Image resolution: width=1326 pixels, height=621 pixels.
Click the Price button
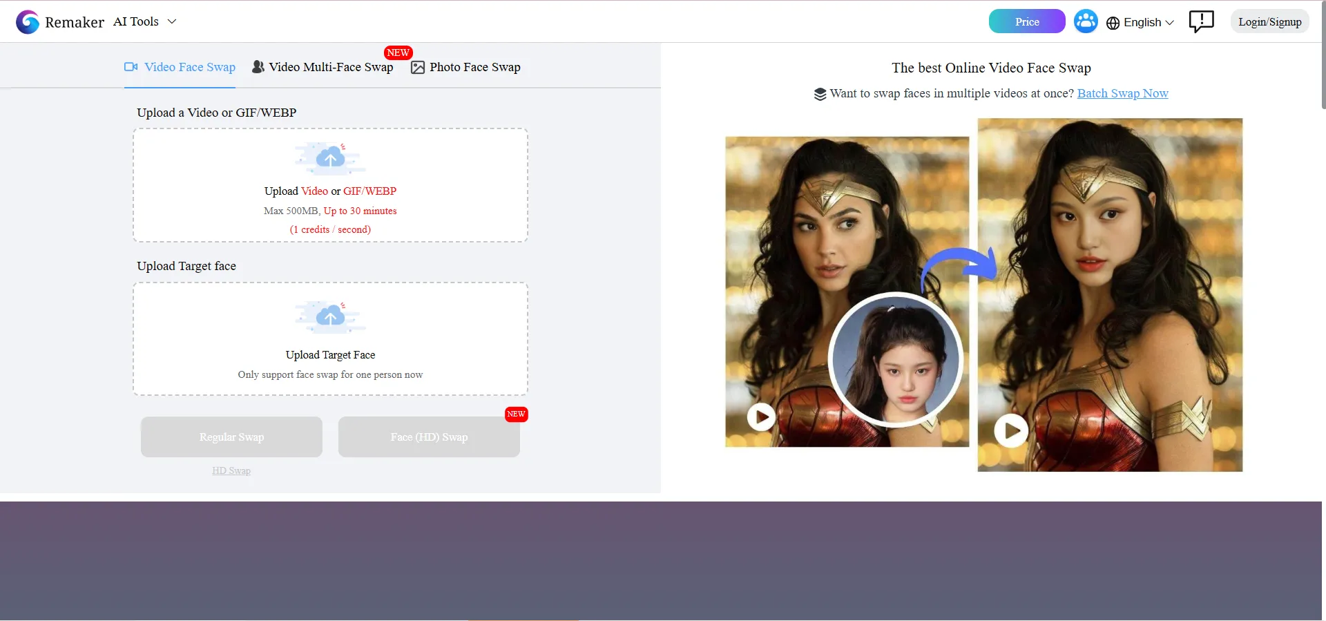[1027, 21]
